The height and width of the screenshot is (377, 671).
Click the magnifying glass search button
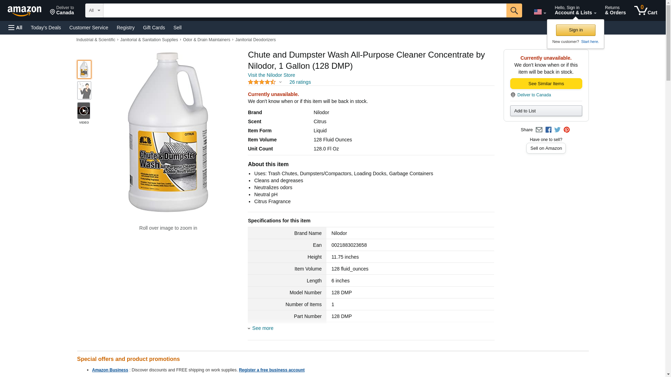[514, 10]
